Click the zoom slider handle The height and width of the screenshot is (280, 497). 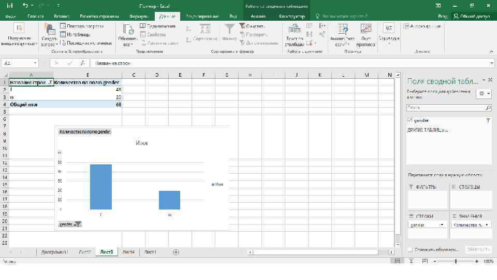click(456, 261)
